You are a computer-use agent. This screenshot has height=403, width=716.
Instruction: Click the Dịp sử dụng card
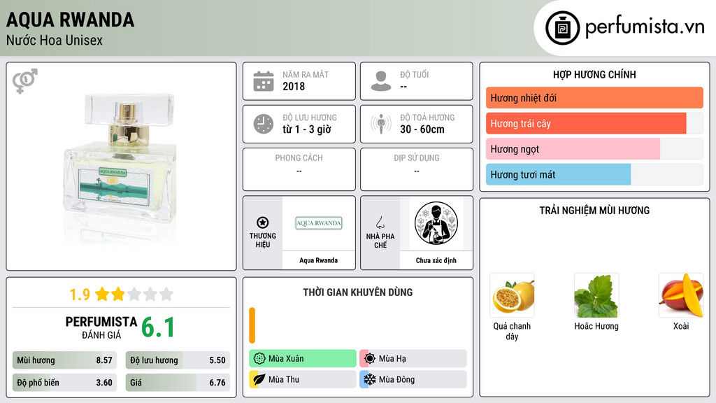417,169
